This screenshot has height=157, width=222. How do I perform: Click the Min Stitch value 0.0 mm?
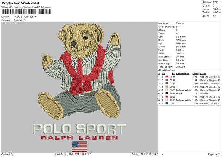click(180, 60)
